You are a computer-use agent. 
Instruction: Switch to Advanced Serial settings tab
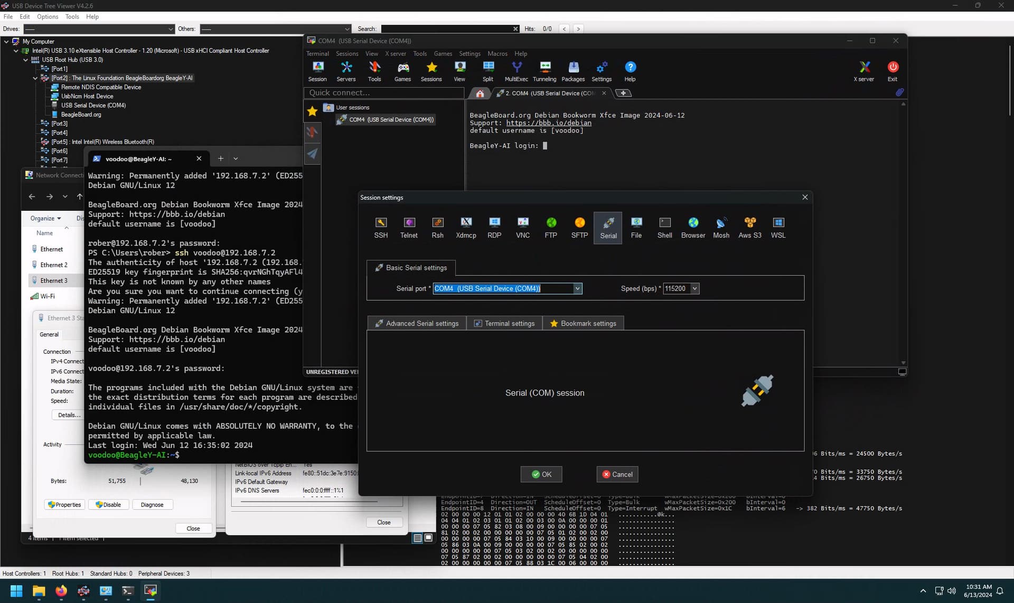417,323
